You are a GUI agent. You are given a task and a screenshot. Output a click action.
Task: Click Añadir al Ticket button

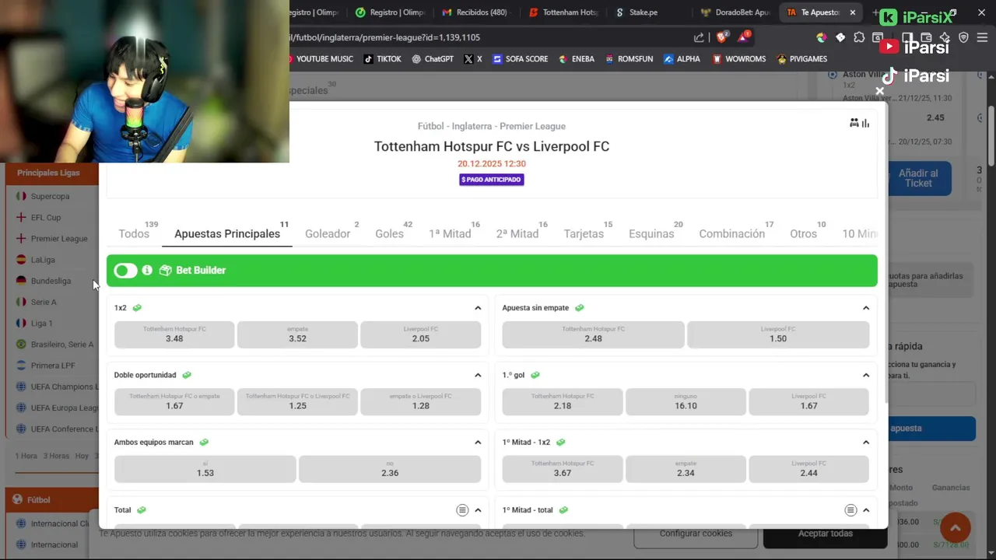[918, 178]
